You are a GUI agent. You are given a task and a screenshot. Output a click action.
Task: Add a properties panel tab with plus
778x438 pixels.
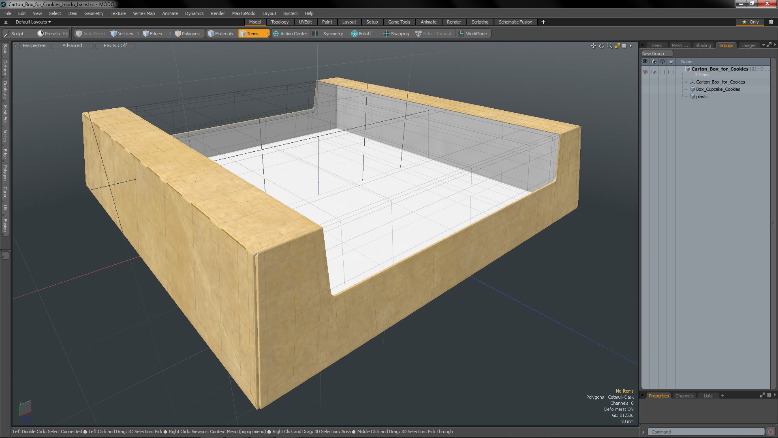[722, 396]
